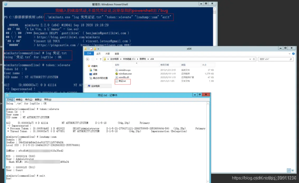Image resolution: width=299 pixels, height=183 pixels.
Task: Expand the address bar history dropdown
Action: tap(250, 59)
